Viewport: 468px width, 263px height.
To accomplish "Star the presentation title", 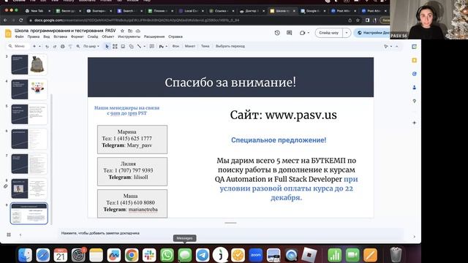I will point(122,31).
